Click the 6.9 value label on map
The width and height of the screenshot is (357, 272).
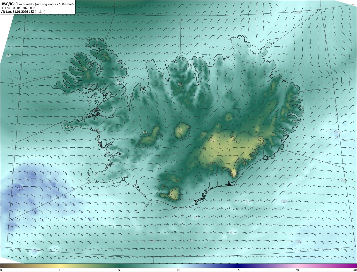(x=8, y=56)
